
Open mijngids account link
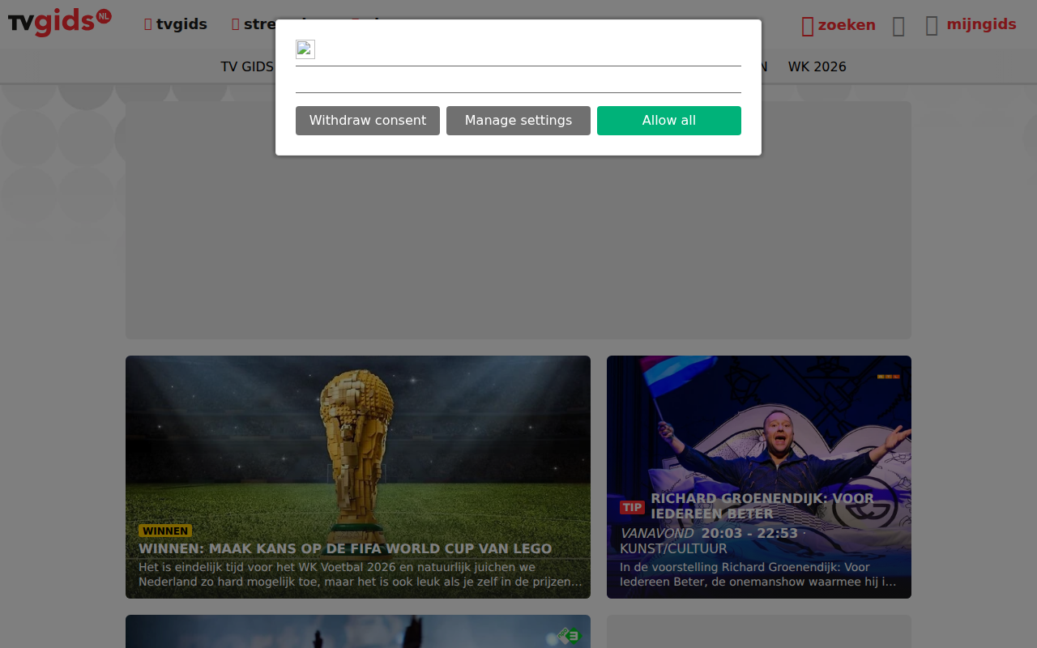tap(971, 24)
